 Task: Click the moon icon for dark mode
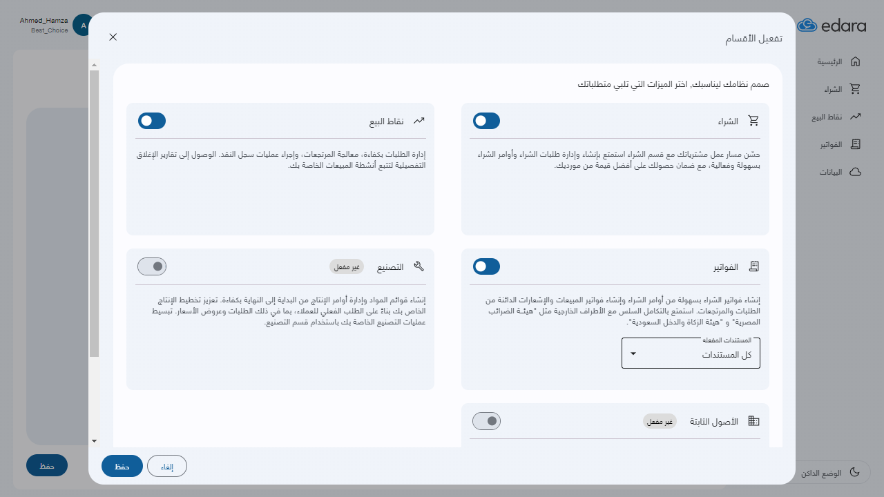click(x=854, y=472)
